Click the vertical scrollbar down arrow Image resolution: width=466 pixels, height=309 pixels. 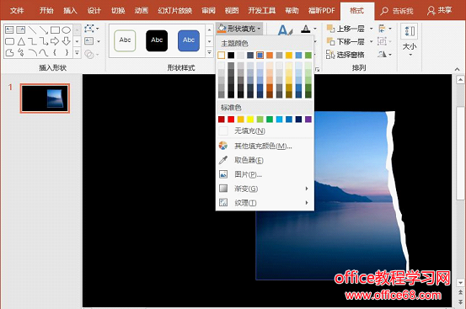460,282
